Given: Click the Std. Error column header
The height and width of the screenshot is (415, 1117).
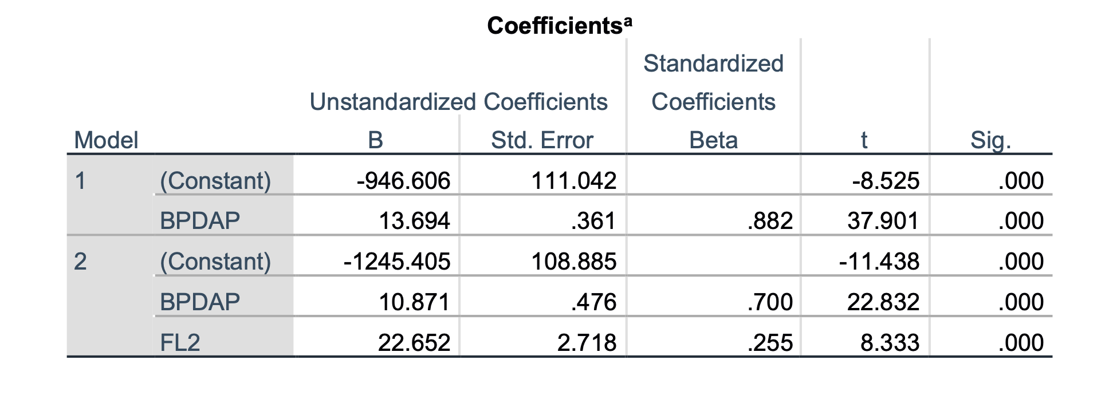Looking at the screenshot, I should click(542, 140).
